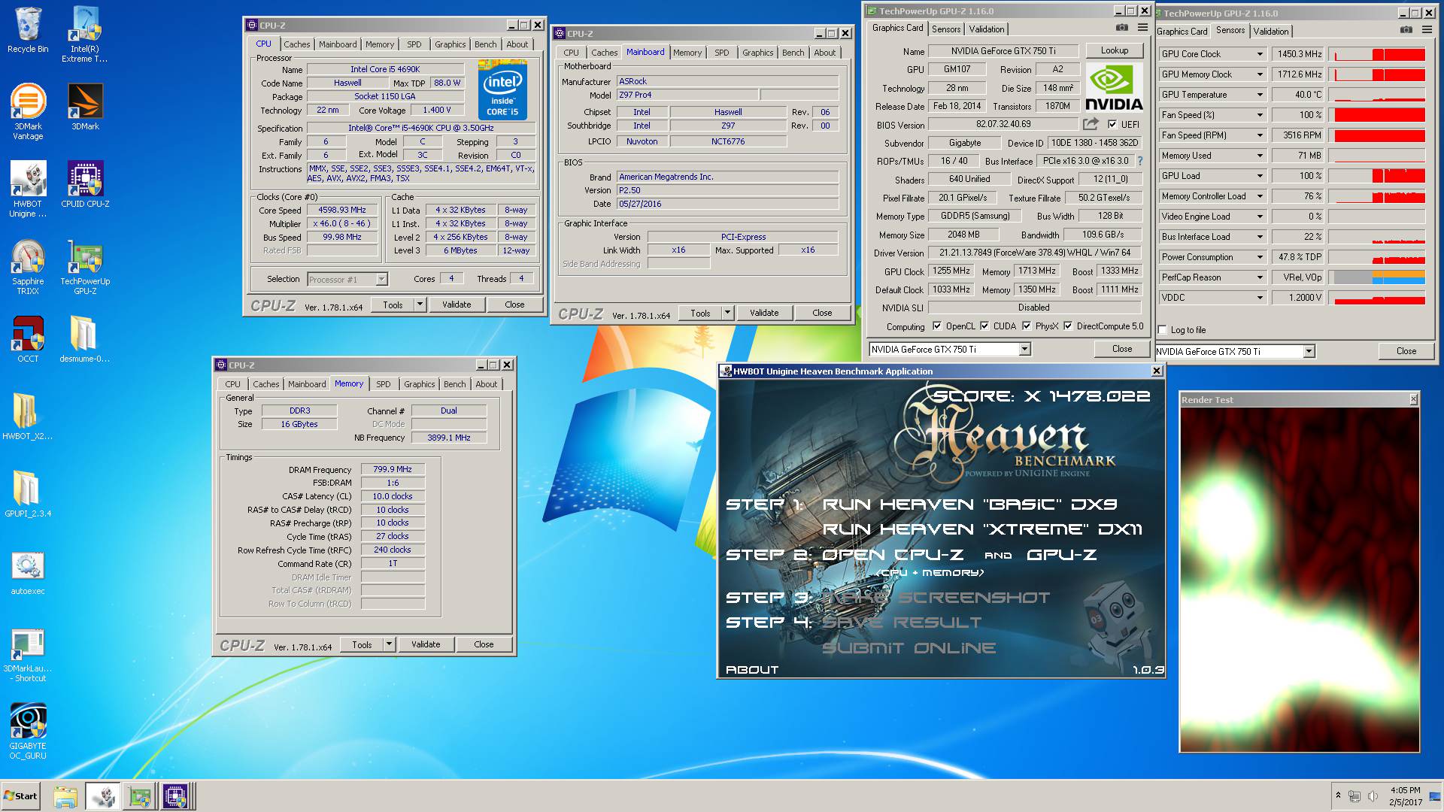Toggle the OpenCL computing checkbox
The image size is (1444, 812).
(x=937, y=326)
